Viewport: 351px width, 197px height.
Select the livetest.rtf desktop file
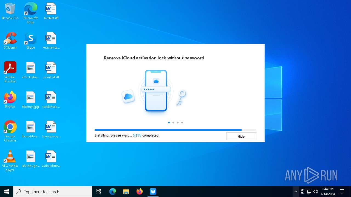51,11
